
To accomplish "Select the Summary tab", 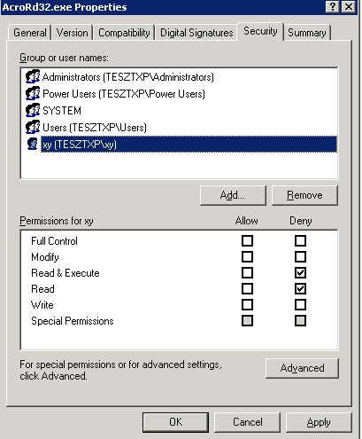I will pyautogui.click(x=307, y=33).
